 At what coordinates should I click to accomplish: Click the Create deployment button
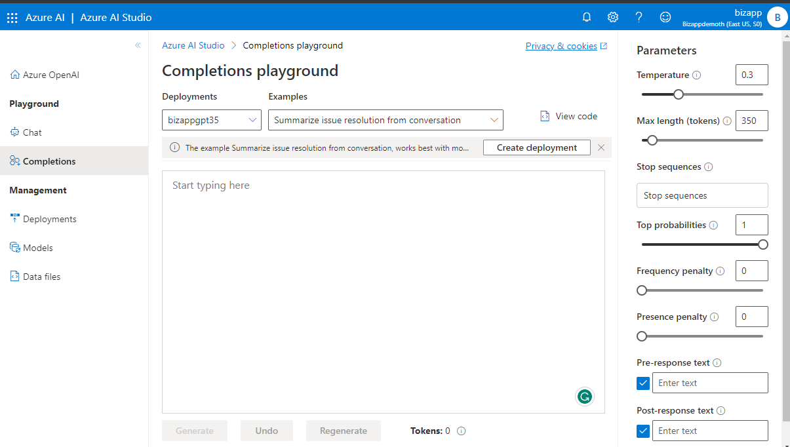coord(537,147)
